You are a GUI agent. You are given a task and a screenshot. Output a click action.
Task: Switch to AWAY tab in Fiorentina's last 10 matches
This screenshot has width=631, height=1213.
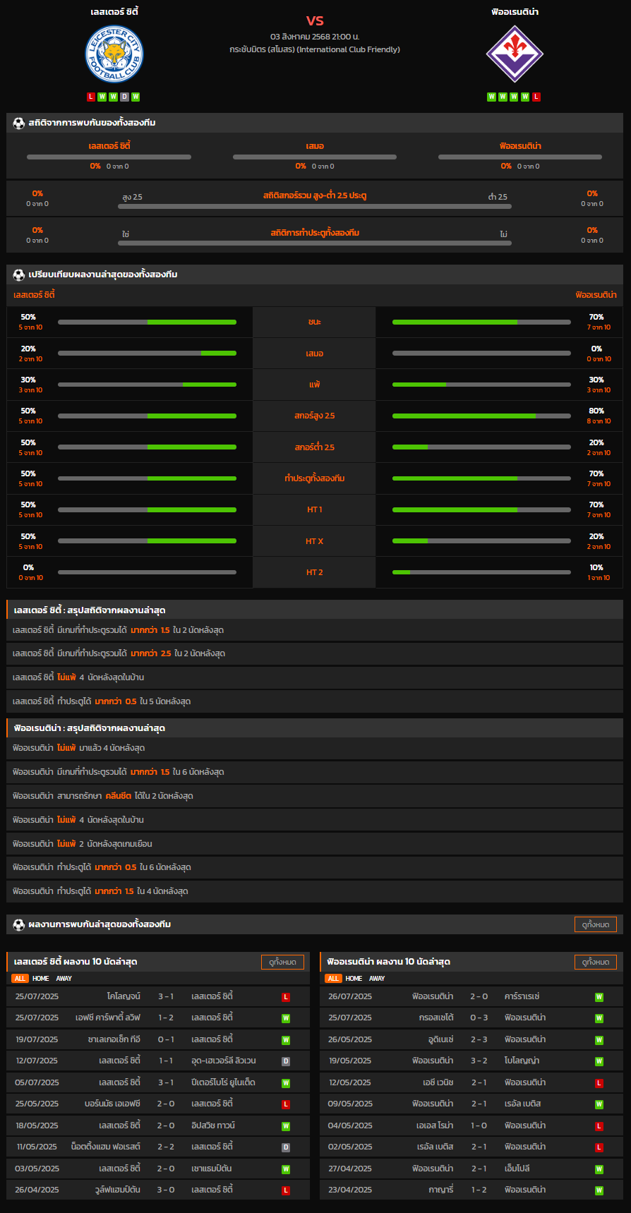[x=378, y=979]
